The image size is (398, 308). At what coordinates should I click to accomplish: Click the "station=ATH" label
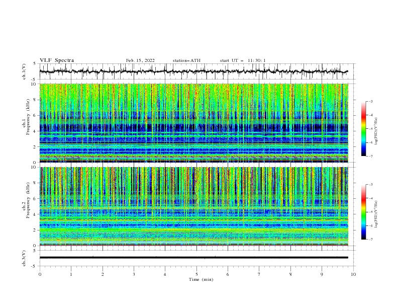186,60
